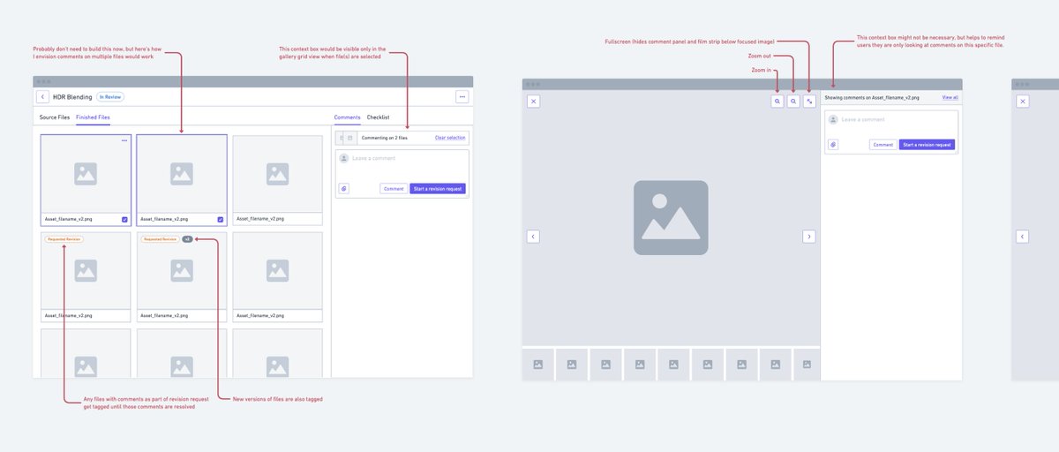
Task: Open the more options menu beside In Review header
Action: tap(462, 97)
